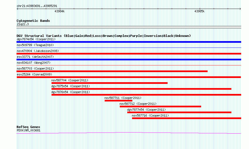The image size is (249, 149).
Task: Click the dgv7874n54 (Cooper2011) label
Action: pos(36,39)
